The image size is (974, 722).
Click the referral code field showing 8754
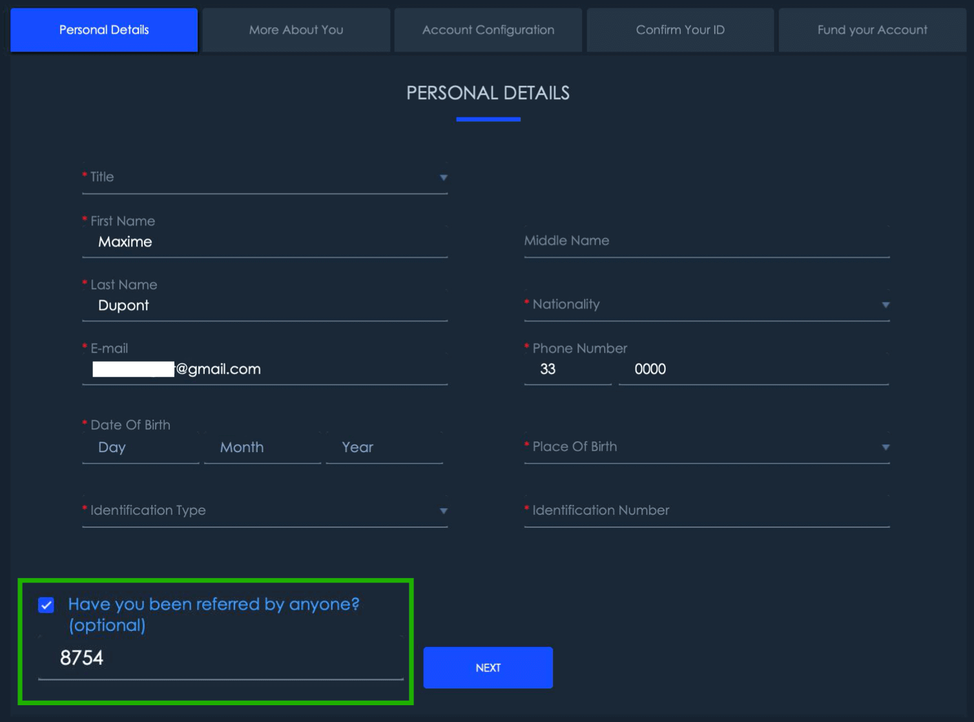220,659
